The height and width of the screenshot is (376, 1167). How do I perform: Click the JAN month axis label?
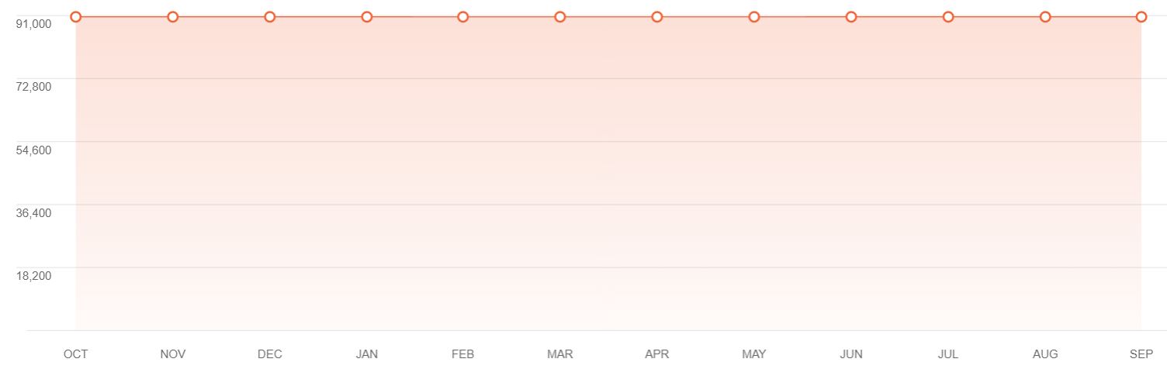click(x=367, y=354)
